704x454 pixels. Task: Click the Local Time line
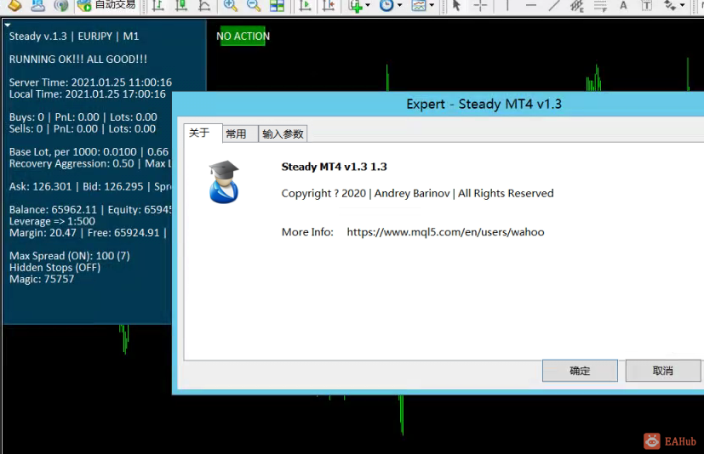coord(88,94)
